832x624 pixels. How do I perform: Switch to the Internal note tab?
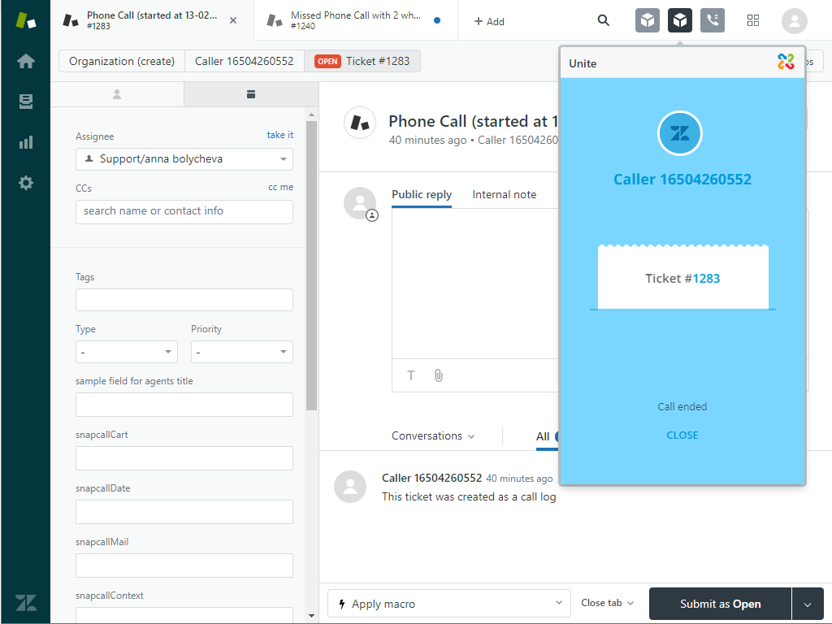(504, 195)
